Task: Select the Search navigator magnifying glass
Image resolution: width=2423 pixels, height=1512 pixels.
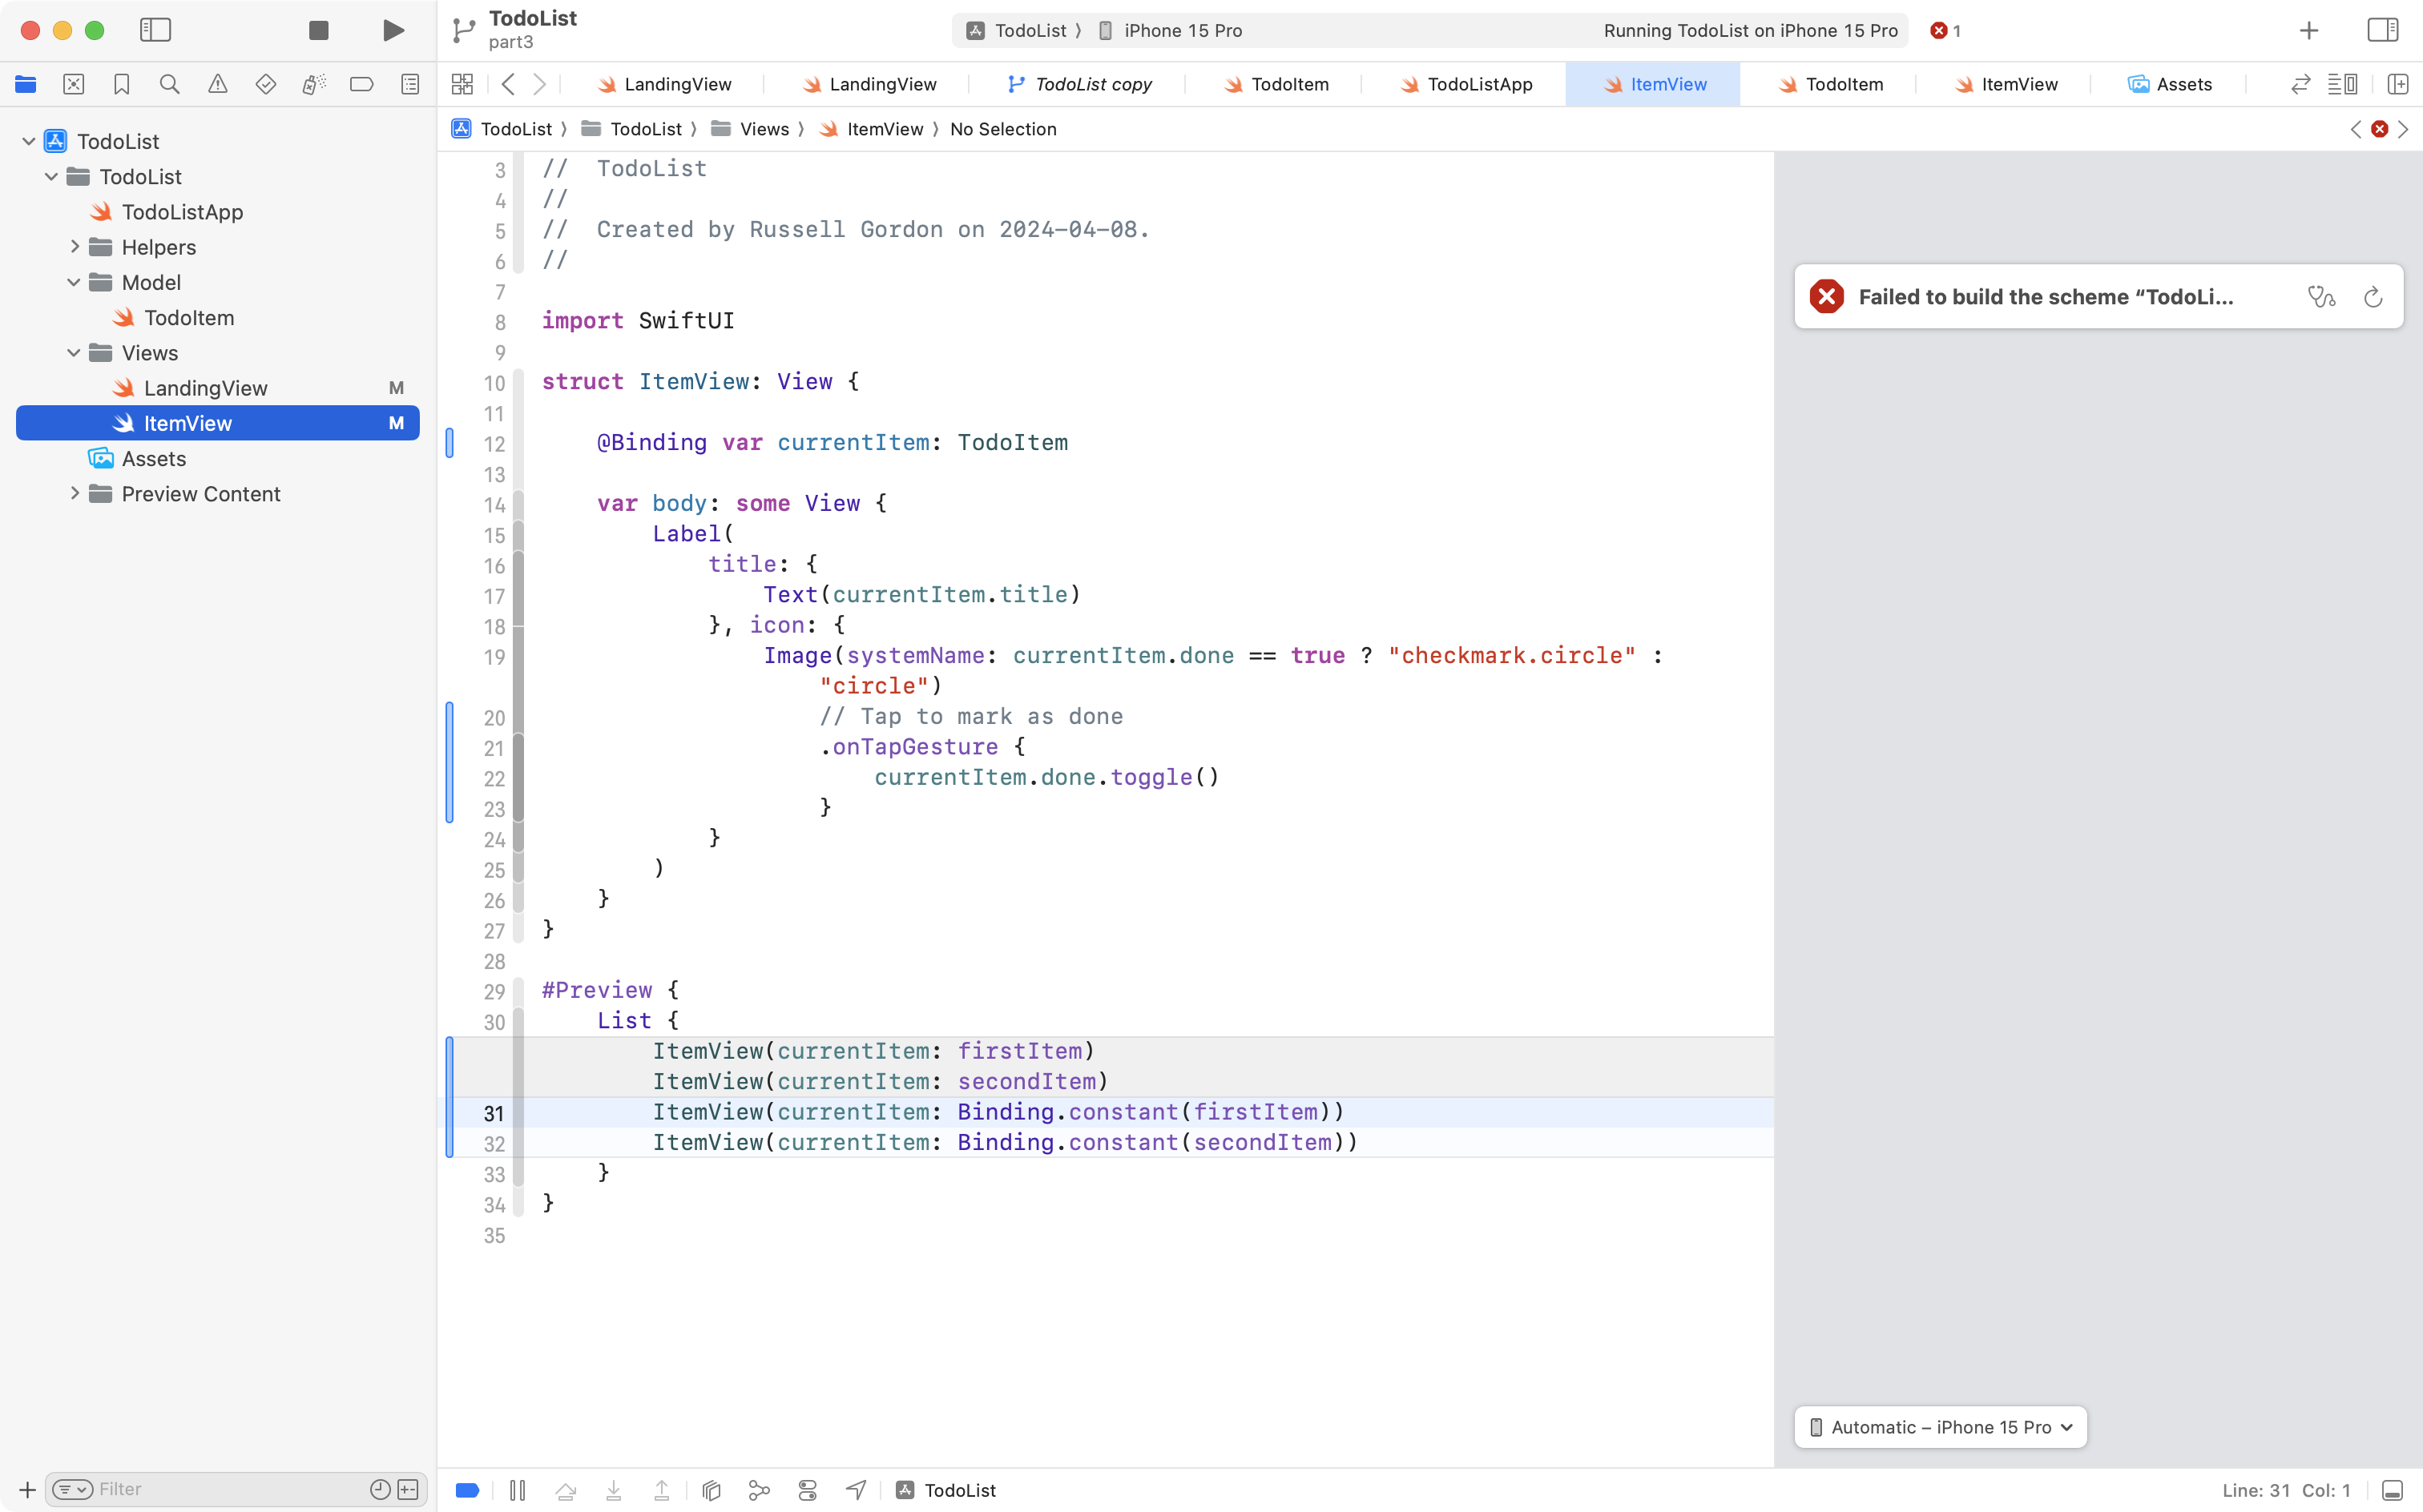Action: pyautogui.click(x=170, y=84)
